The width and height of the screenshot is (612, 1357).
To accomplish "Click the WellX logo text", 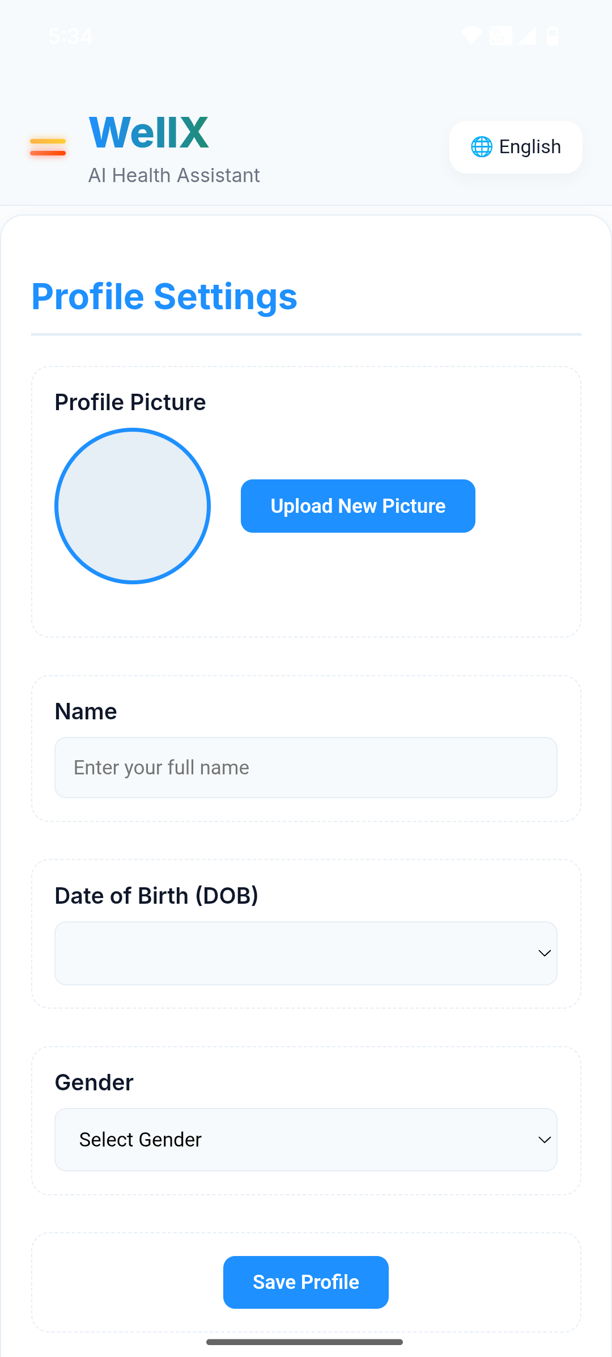I will click(x=149, y=133).
